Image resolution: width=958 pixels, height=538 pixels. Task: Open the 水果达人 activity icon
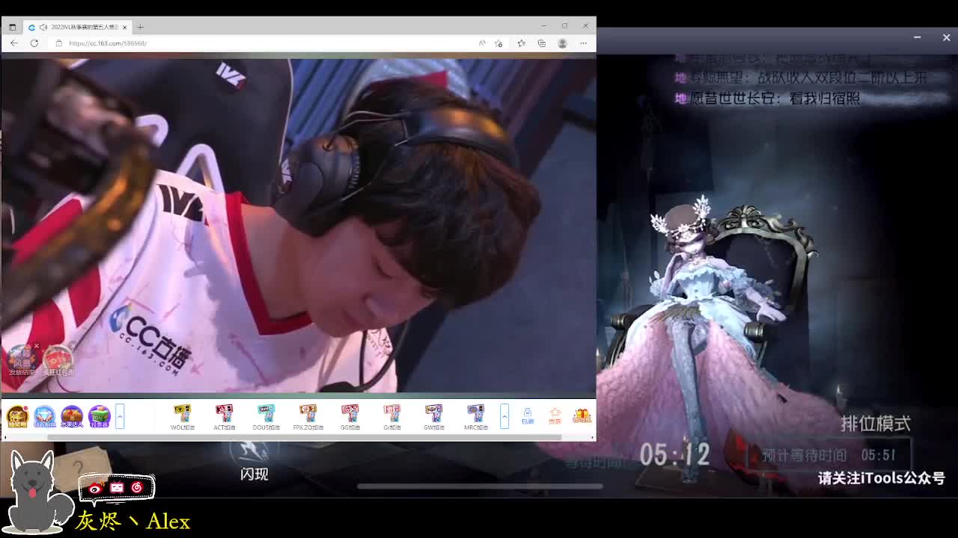[72, 416]
